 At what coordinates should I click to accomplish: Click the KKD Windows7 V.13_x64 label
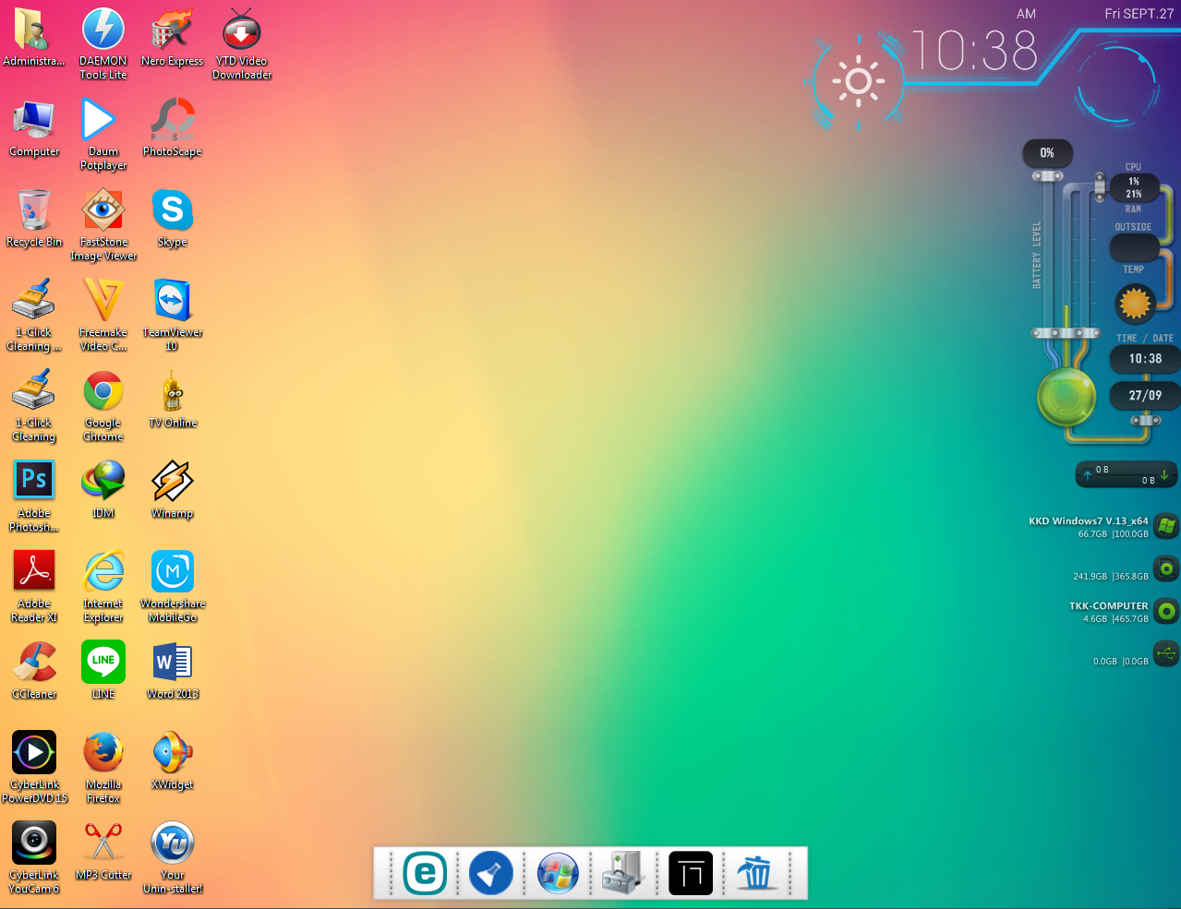click(1089, 521)
